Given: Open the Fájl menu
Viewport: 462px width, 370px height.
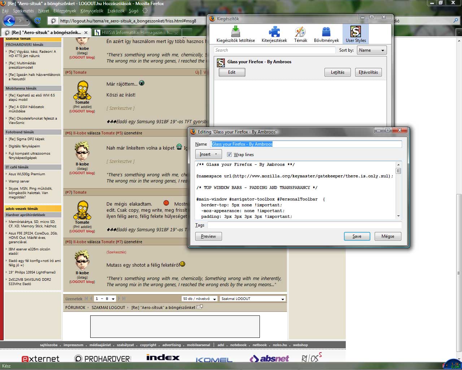Looking at the screenshot, I should 5,11.
